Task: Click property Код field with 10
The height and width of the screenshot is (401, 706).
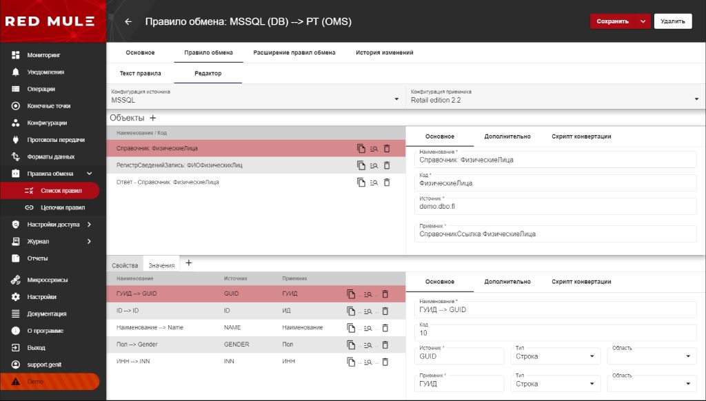Action: pos(555,331)
